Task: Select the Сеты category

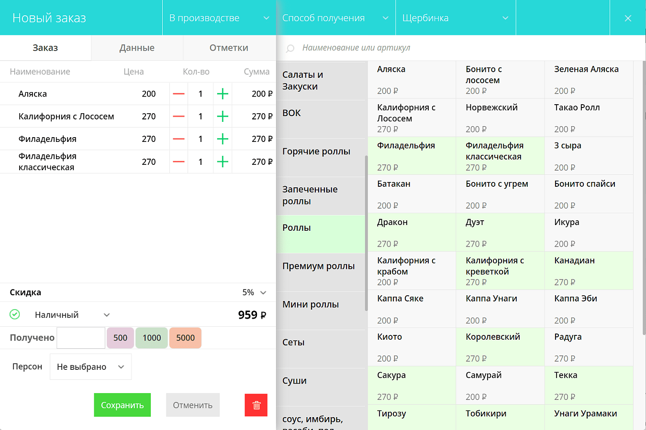Action: [321, 349]
